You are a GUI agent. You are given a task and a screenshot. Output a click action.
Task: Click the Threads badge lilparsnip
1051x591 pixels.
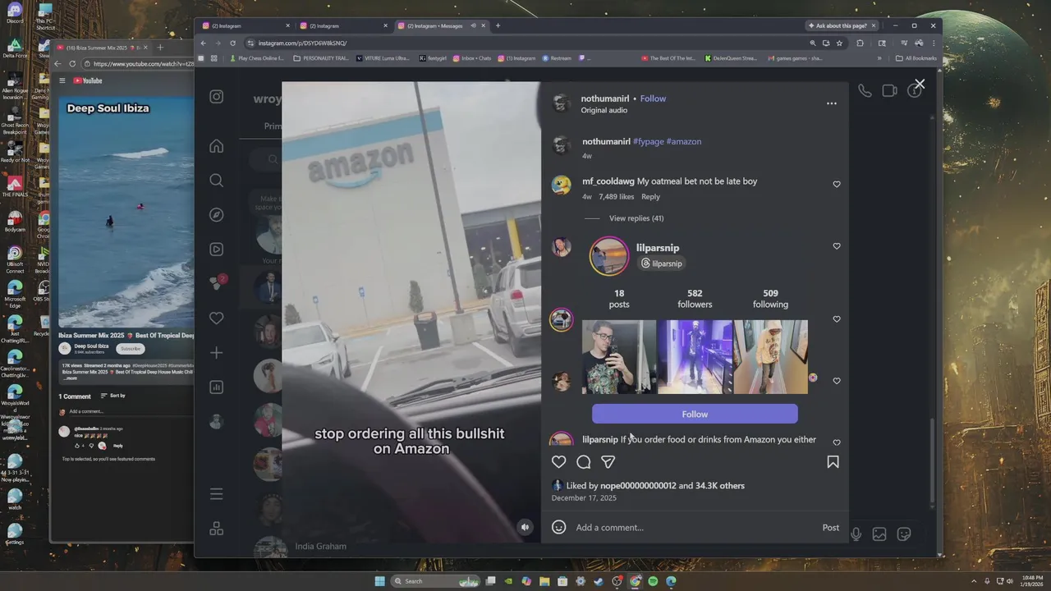pos(662,263)
